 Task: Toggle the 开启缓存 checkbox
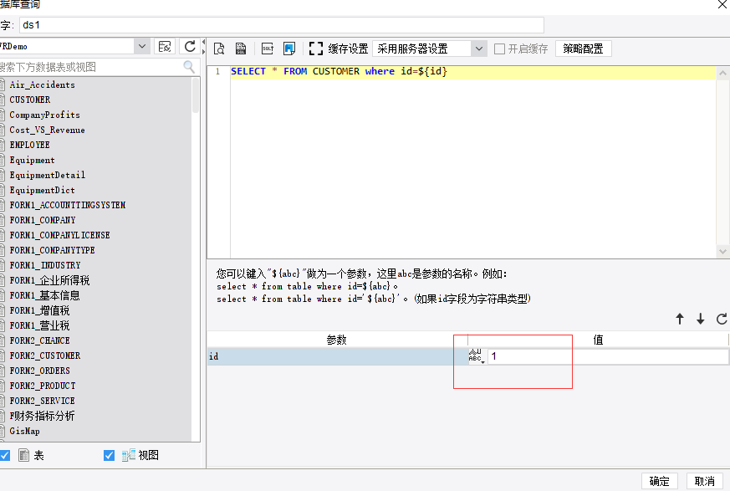[x=499, y=49]
